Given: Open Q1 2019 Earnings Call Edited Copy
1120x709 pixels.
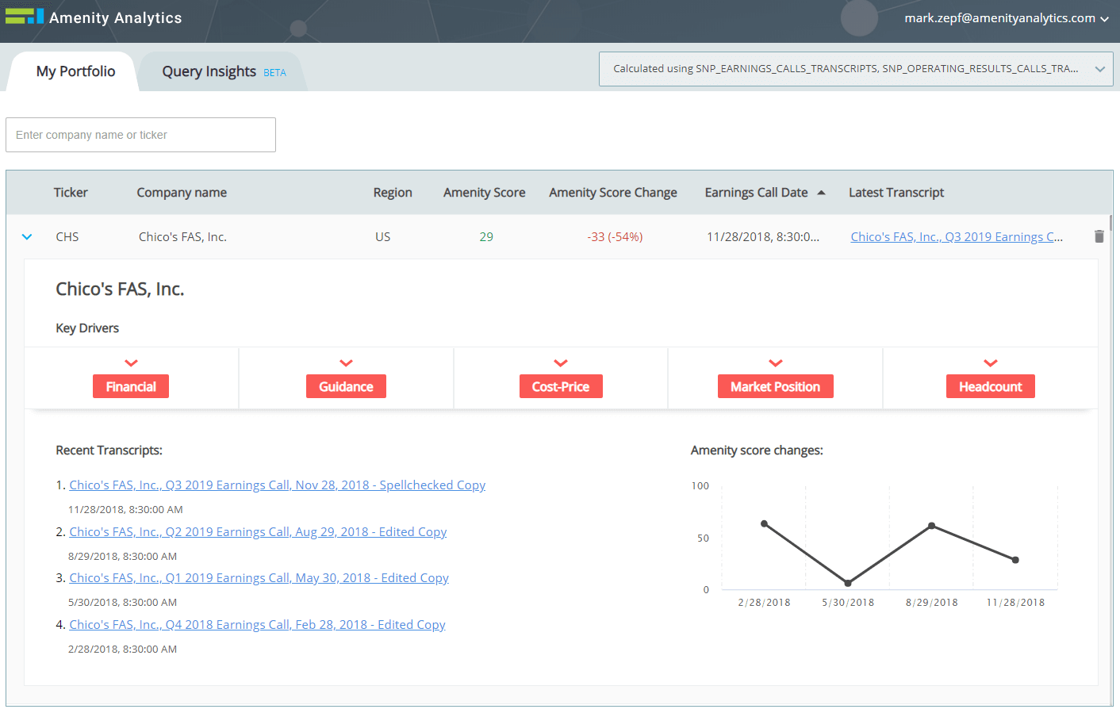Looking at the screenshot, I should coord(259,577).
